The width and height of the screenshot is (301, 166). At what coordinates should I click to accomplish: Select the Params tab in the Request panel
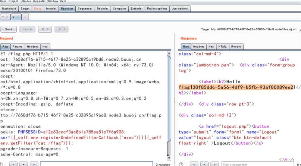(18, 47)
